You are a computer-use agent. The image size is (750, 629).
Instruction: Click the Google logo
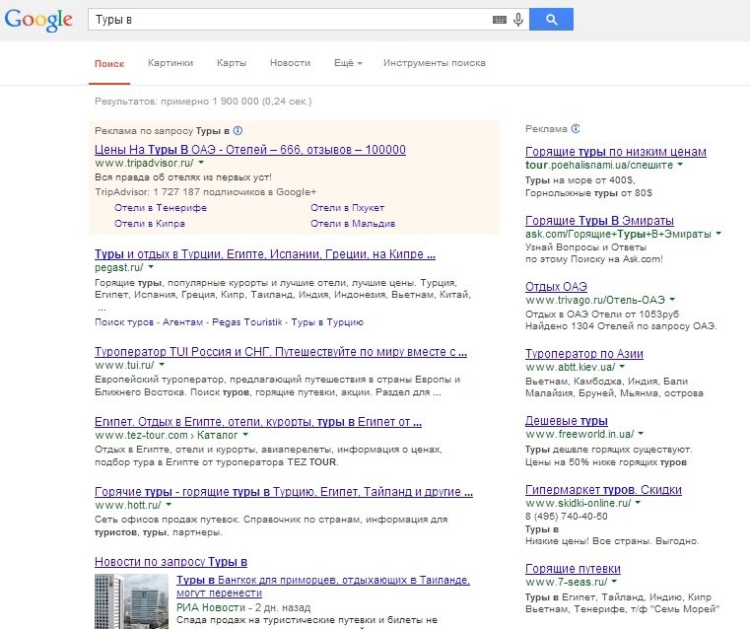point(38,20)
